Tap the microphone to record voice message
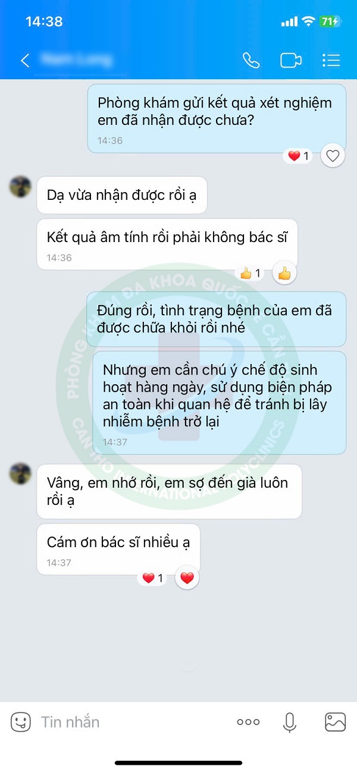 point(290,722)
